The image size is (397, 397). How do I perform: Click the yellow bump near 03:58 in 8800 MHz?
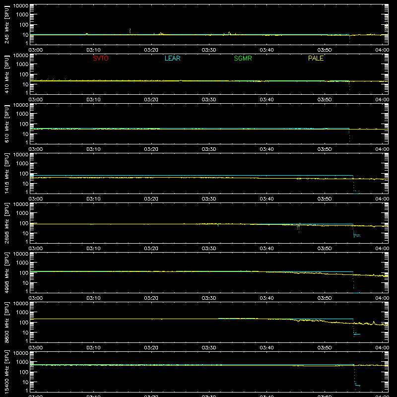tap(374, 323)
